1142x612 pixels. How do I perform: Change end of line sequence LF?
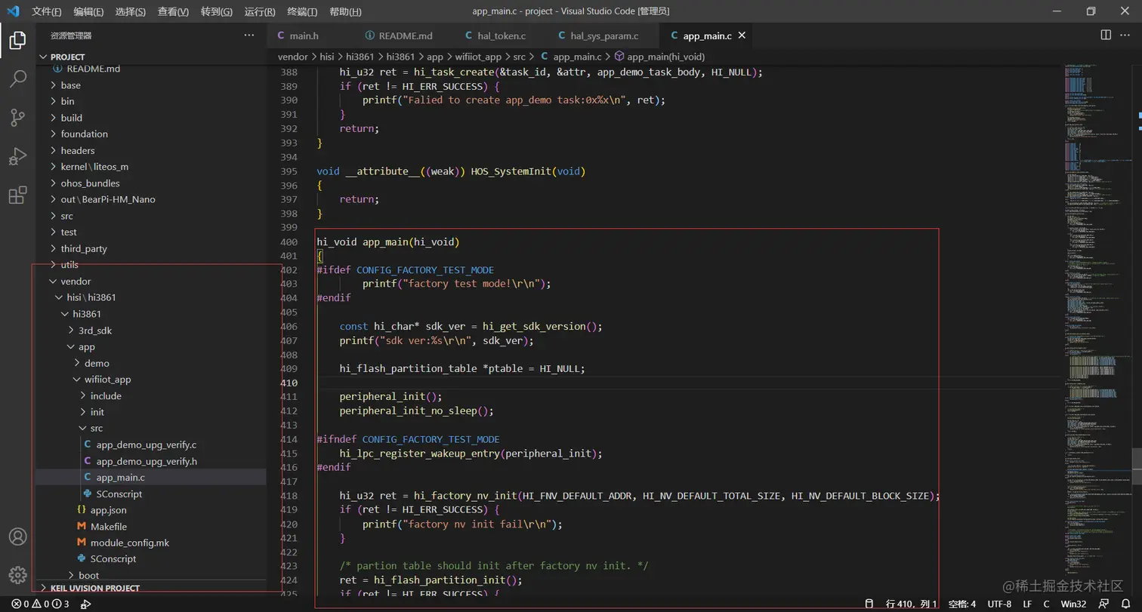pos(1027,604)
